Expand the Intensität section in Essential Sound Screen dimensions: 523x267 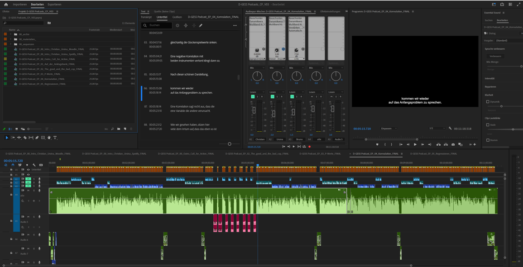[489, 78]
